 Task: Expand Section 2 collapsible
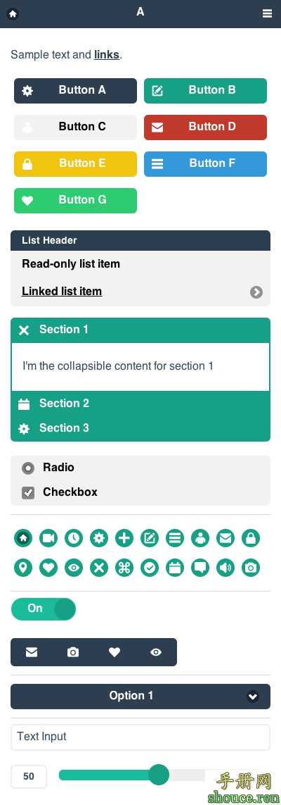tap(140, 404)
